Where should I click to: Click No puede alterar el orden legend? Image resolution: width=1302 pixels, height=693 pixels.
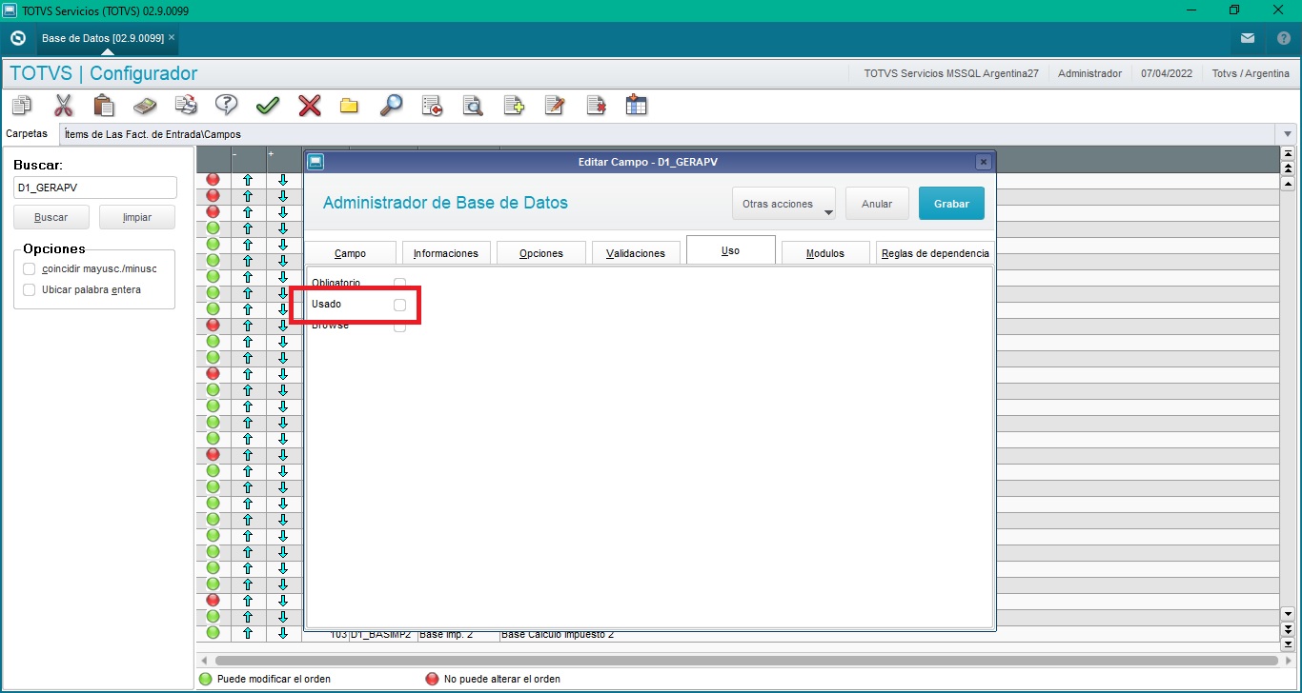pos(502,679)
